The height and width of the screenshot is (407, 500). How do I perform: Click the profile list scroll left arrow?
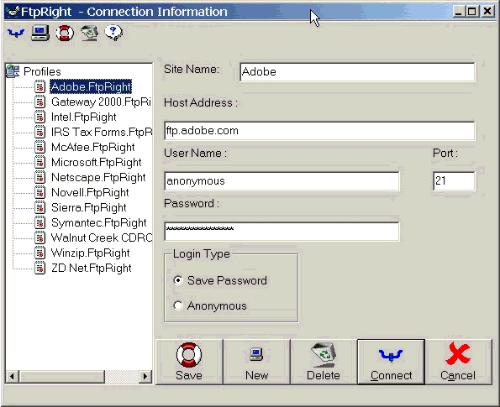pyautogui.click(x=12, y=377)
